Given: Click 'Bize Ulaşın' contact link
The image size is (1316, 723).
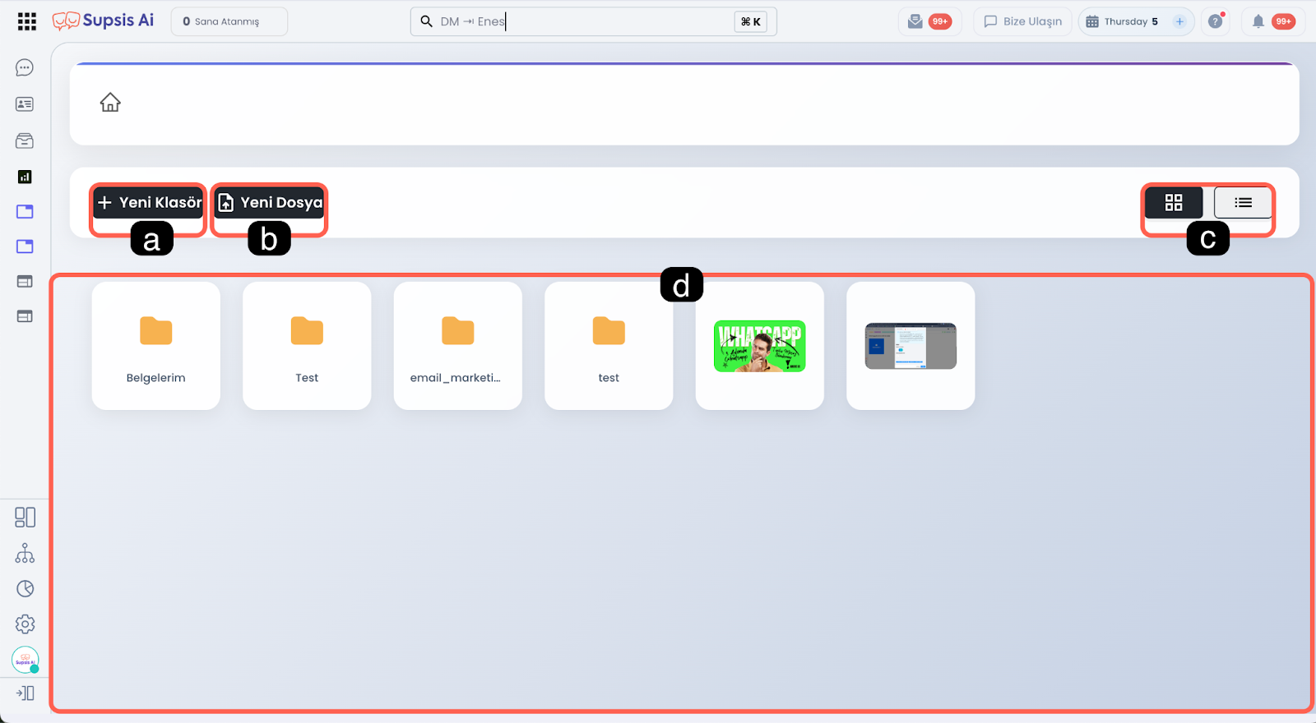Looking at the screenshot, I should [x=1022, y=21].
